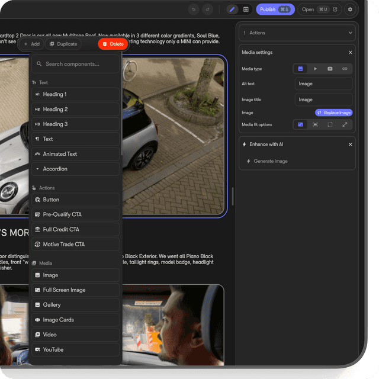Edit the Alt text field

[323, 83]
